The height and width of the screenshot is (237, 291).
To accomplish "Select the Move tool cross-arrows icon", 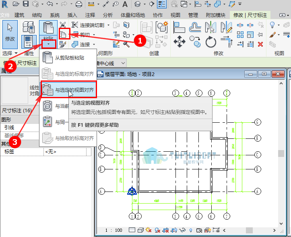I will [x=180, y=41].
